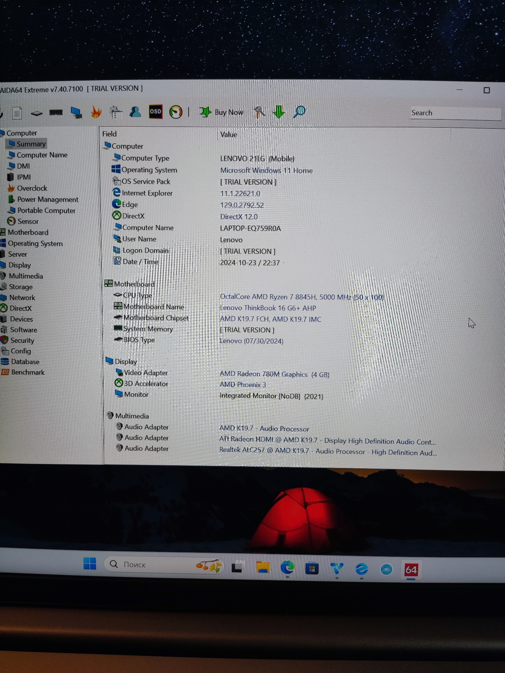Click the magnifying glass toolbar icon
Screen dimensions: 505x673
click(x=299, y=111)
